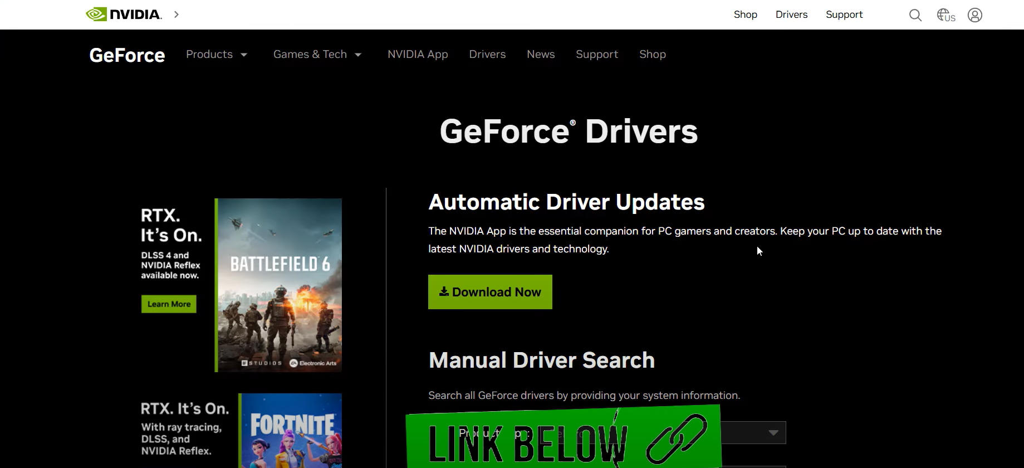Click the Fortnite promo image
The image size is (1024, 468).
[291, 431]
